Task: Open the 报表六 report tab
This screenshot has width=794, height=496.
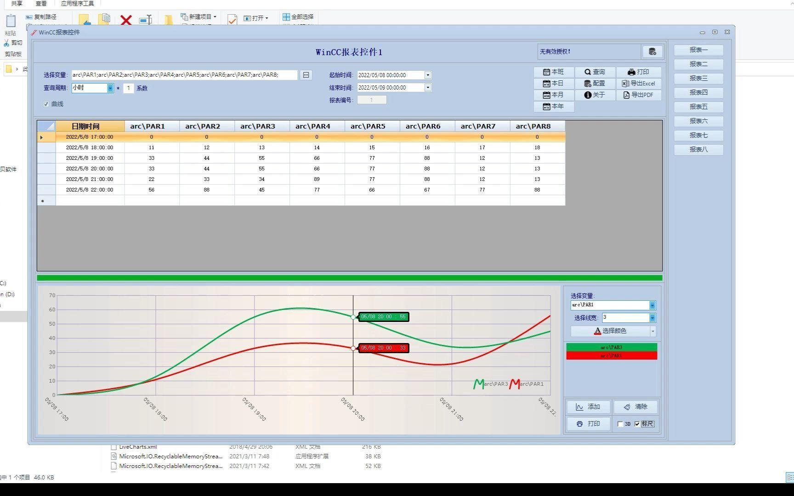Action: (x=698, y=121)
